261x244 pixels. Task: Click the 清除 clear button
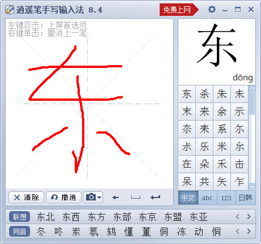click(26, 198)
